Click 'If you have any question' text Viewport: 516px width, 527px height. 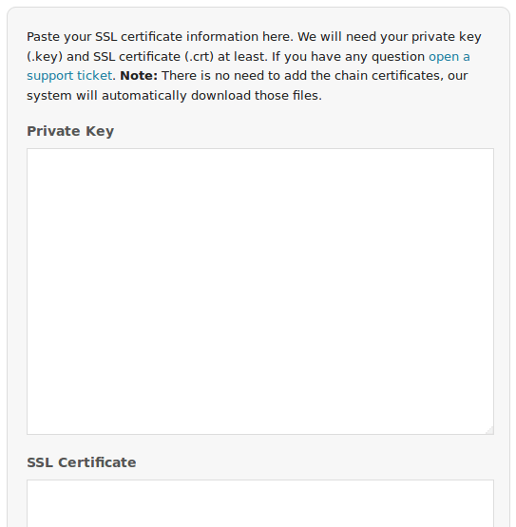click(348, 56)
